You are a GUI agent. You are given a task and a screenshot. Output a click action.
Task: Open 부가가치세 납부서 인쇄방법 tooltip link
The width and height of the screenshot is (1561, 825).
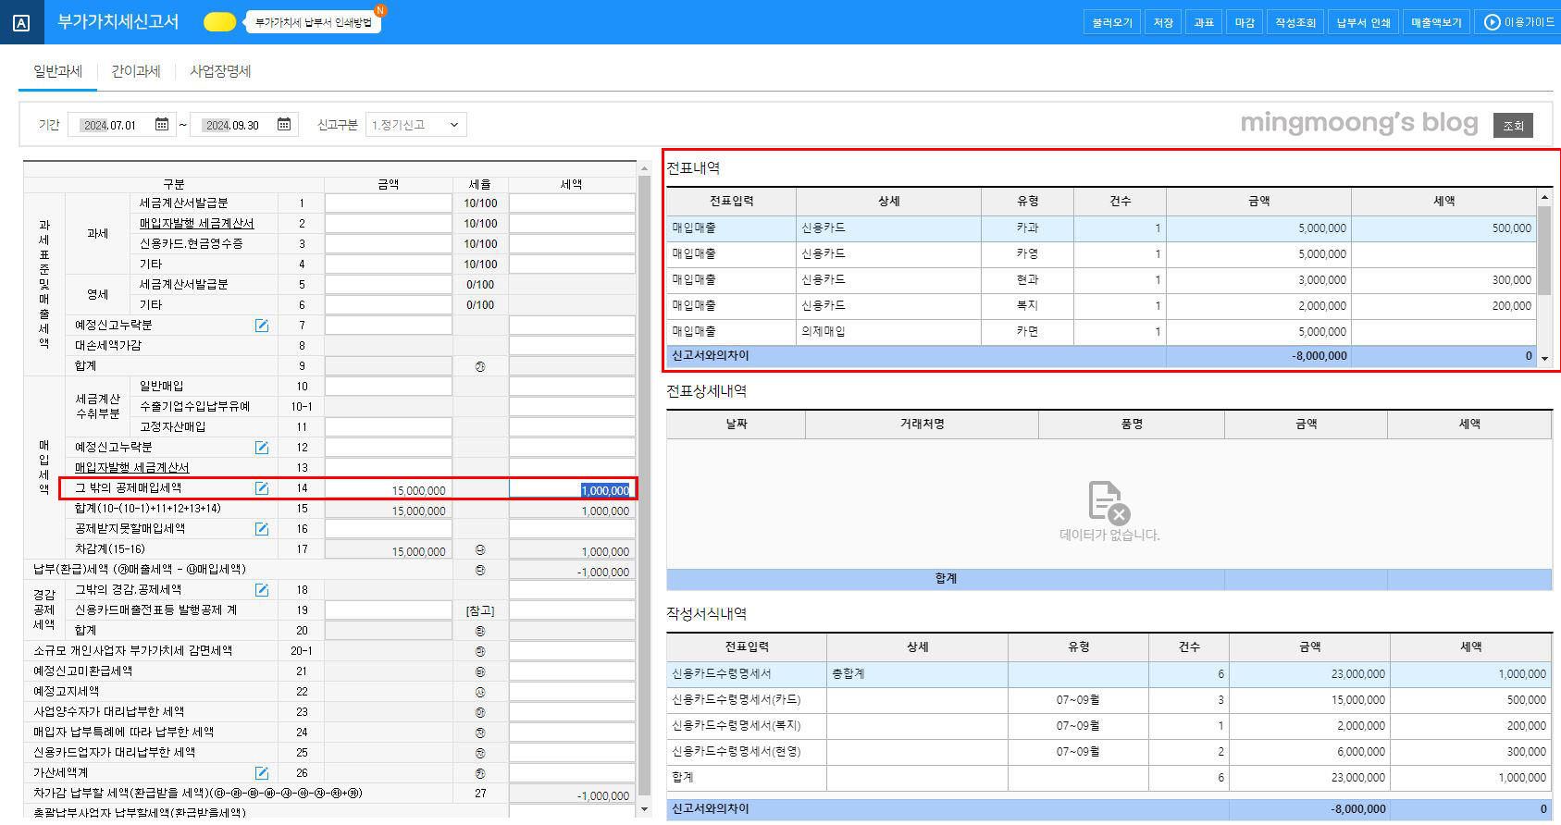(313, 22)
